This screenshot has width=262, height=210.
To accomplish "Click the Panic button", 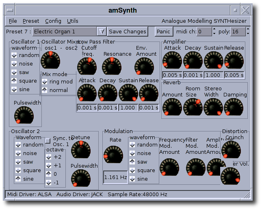I will click(163, 31).
